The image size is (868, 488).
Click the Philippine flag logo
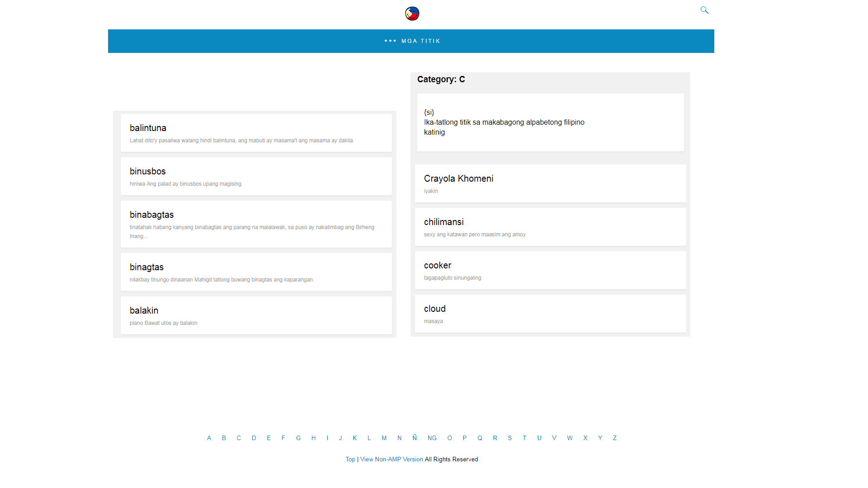pos(412,14)
